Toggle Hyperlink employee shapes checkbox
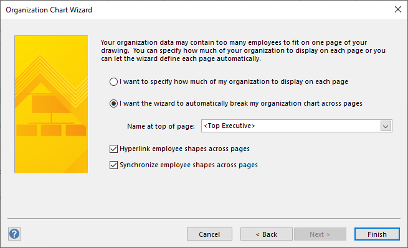Image resolution: width=408 pixels, height=248 pixels. pyautogui.click(x=113, y=149)
